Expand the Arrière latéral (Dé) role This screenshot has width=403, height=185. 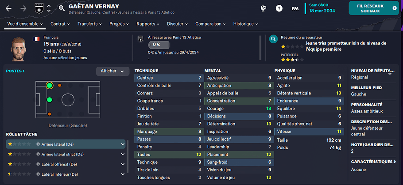coord(123,144)
